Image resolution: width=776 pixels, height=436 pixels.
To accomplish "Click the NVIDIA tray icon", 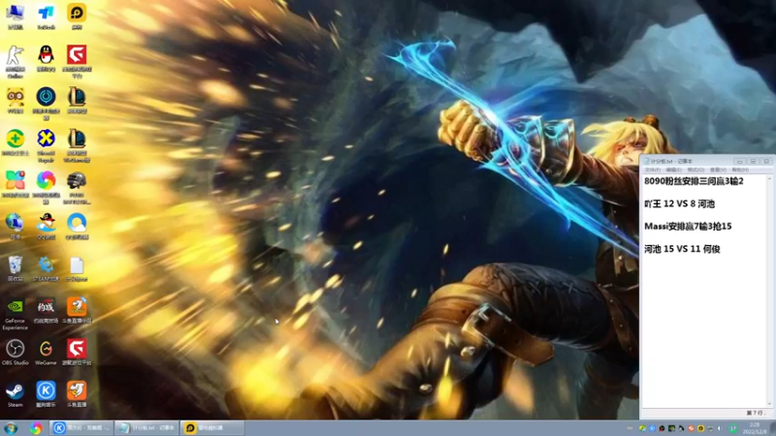I will point(671,428).
